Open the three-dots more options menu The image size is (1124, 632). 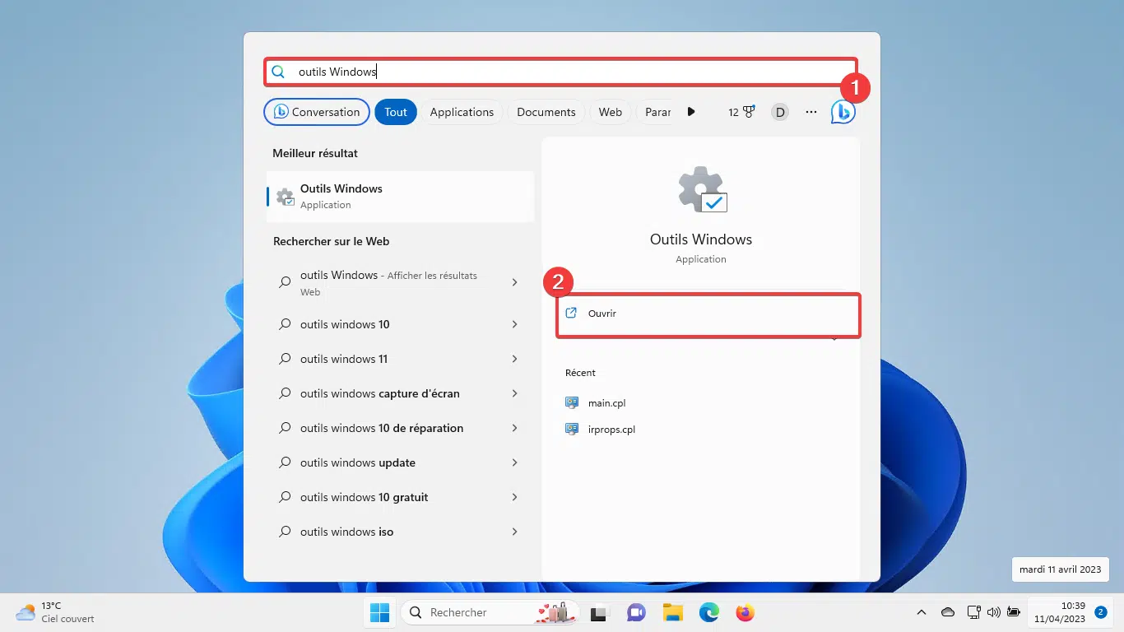(811, 112)
